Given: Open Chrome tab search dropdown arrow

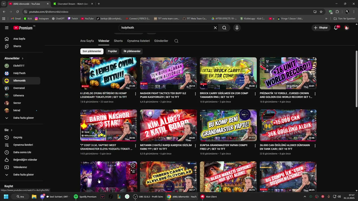Looking at the screenshot, I should [4, 4].
